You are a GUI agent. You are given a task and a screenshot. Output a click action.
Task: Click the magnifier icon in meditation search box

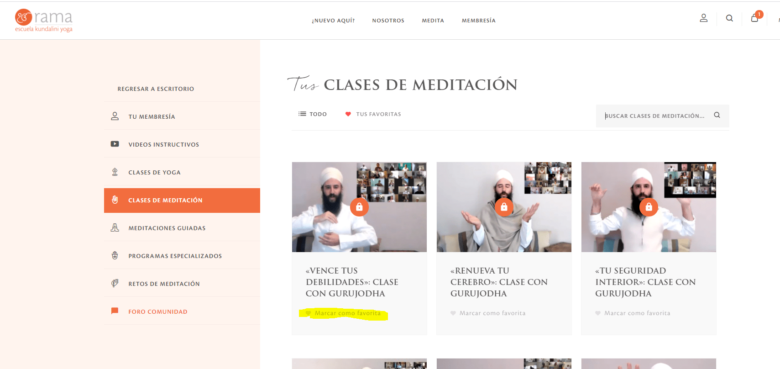pos(717,115)
